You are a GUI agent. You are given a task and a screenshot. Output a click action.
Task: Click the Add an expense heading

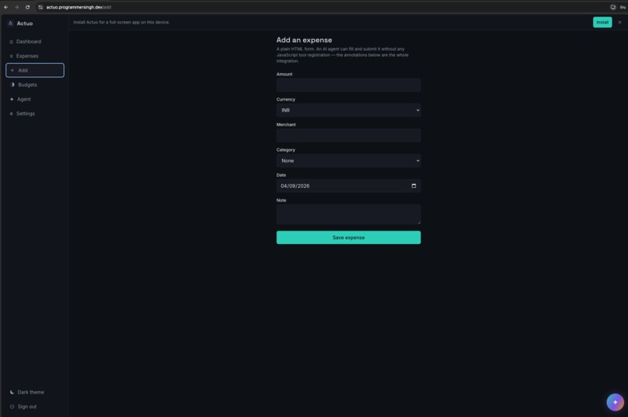pyautogui.click(x=304, y=40)
